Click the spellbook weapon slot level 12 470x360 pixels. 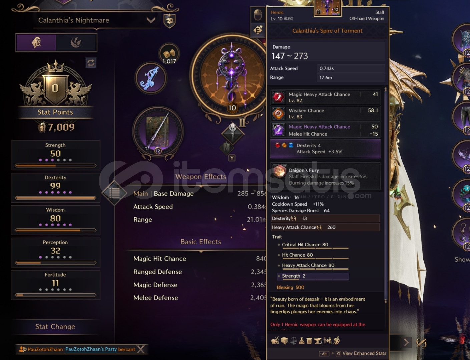[158, 132]
